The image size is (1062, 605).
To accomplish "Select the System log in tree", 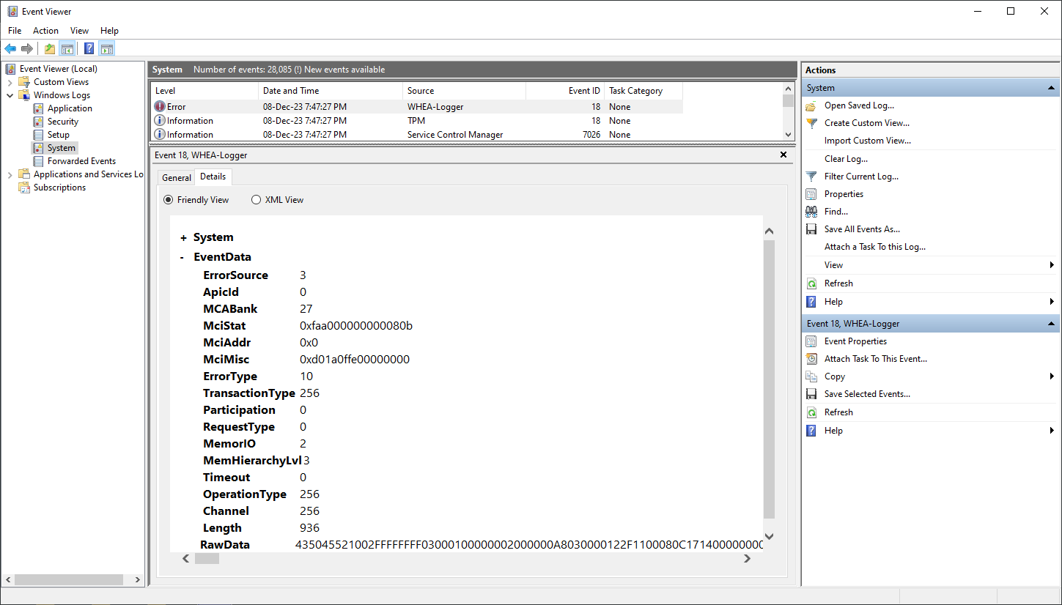I will [x=62, y=148].
